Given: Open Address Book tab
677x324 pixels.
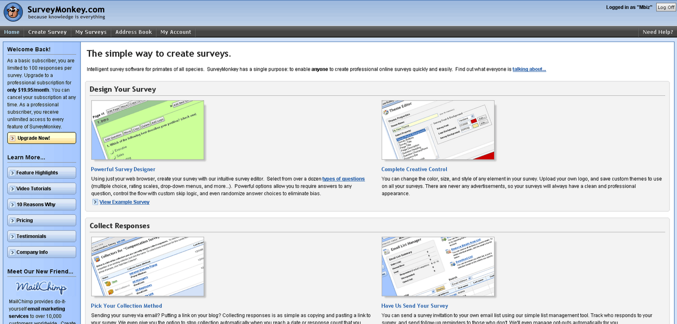Looking at the screenshot, I should [134, 32].
